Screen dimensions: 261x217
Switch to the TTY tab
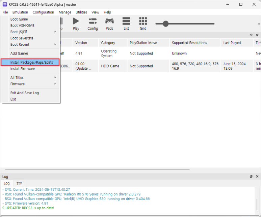(19, 183)
